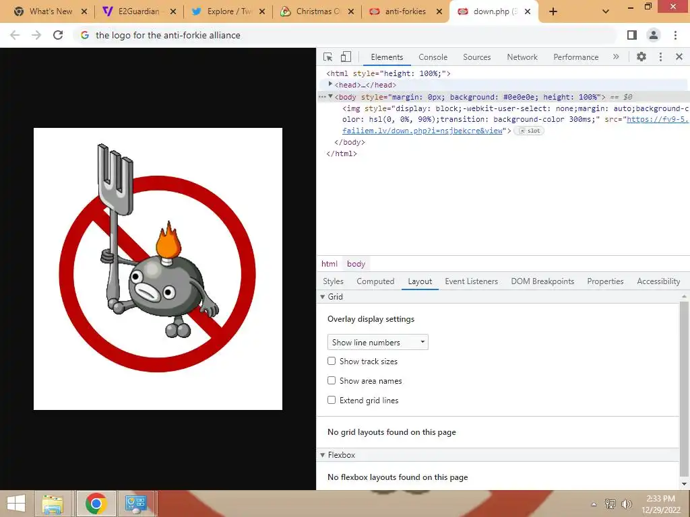Select the Elements panel tab
This screenshot has height=517, width=690.
click(387, 57)
